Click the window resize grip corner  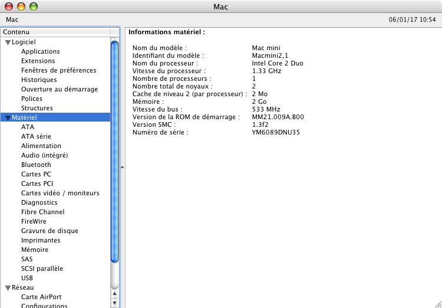click(438, 304)
